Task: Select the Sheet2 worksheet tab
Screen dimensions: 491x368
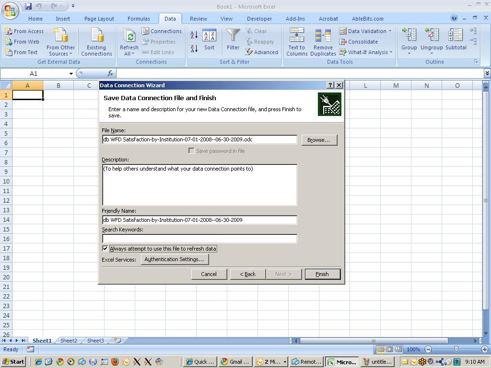Action: tap(68, 340)
